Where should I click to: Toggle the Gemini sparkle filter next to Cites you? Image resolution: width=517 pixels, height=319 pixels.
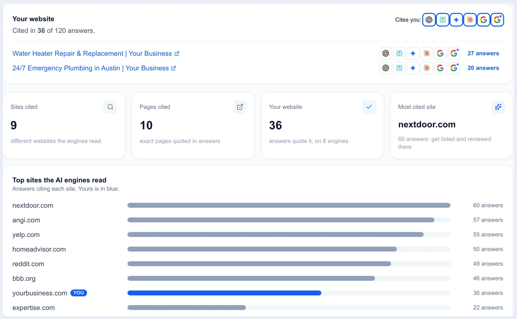point(456,20)
